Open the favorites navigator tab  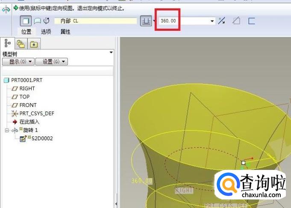(33, 44)
